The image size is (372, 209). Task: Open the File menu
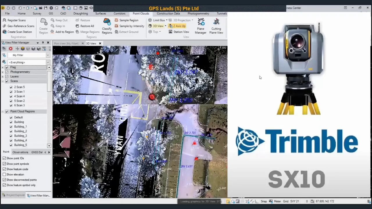tap(7, 14)
